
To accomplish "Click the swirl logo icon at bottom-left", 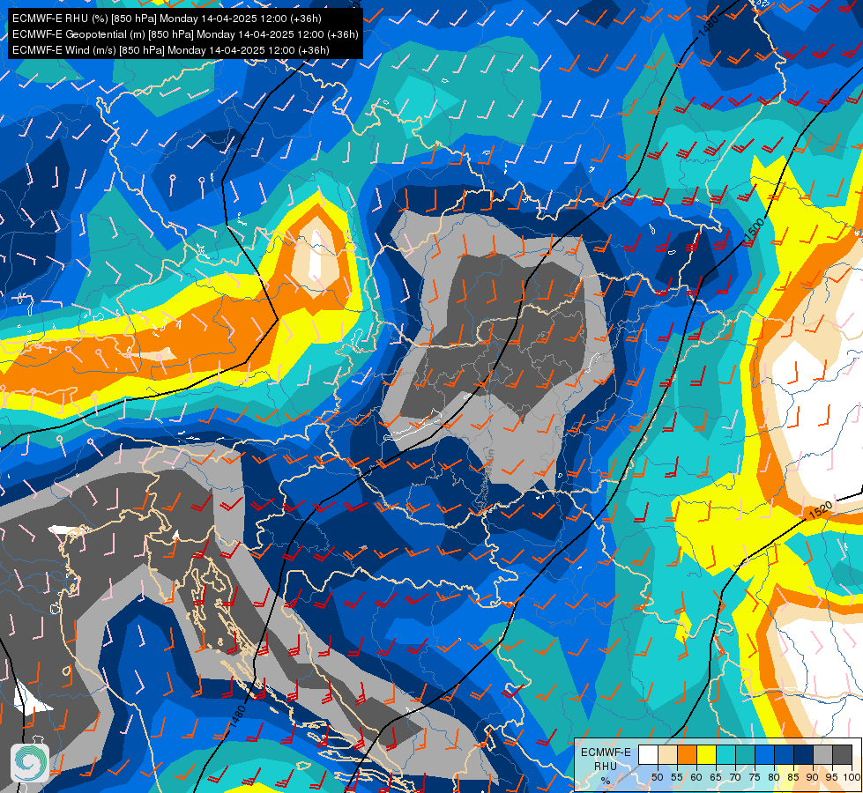I will tap(30, 763).
